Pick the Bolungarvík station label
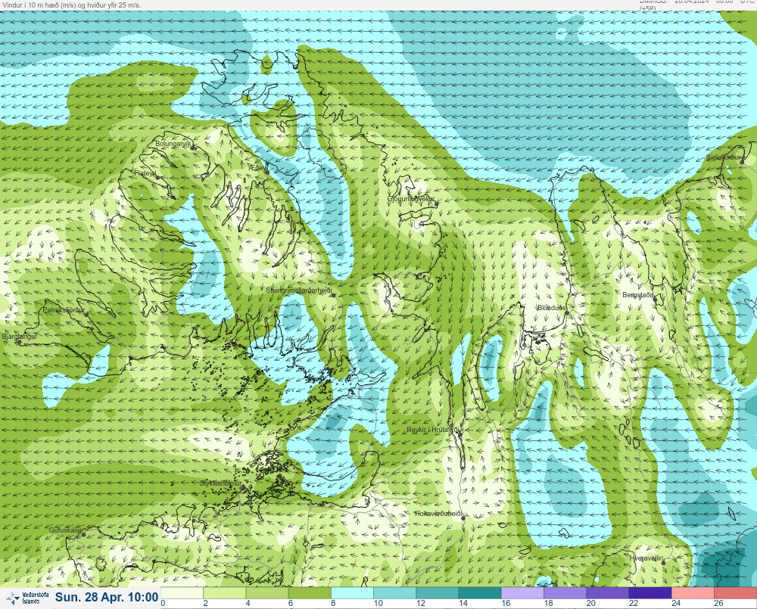Screen dimensions: 757x609 pyautogui.click(x=173, y=144)
